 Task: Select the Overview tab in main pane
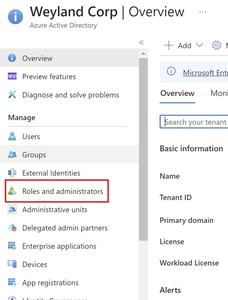tap(177, 93)
